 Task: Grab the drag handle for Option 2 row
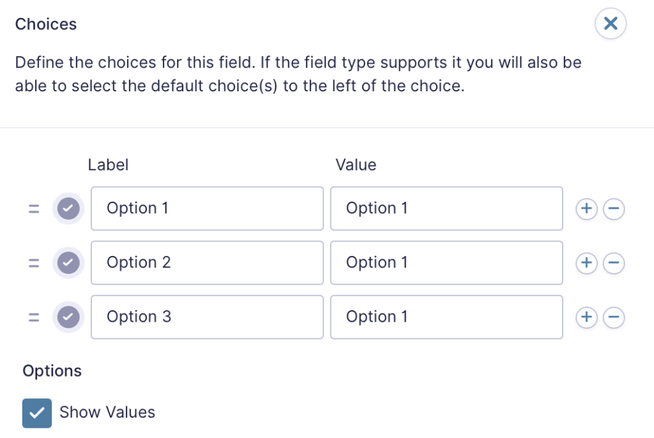(x=34, y=263)
